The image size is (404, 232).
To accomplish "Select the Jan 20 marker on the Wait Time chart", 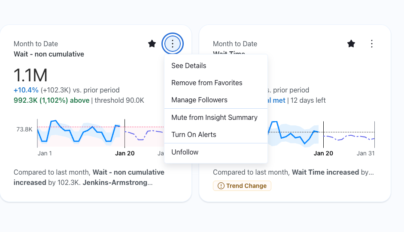I will [x=323, y=153].
